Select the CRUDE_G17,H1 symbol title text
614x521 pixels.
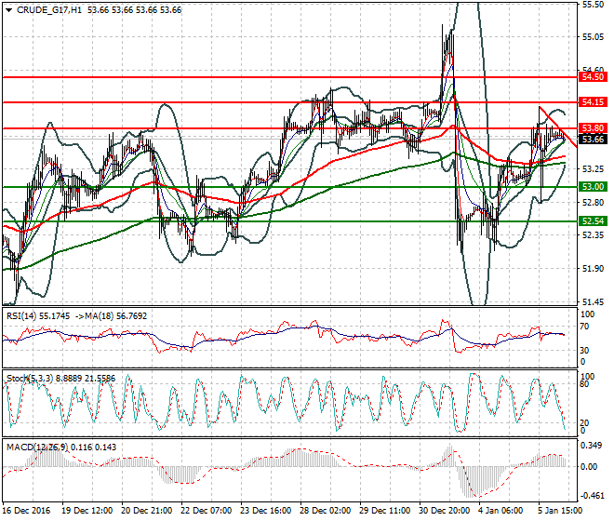point(49,10)
